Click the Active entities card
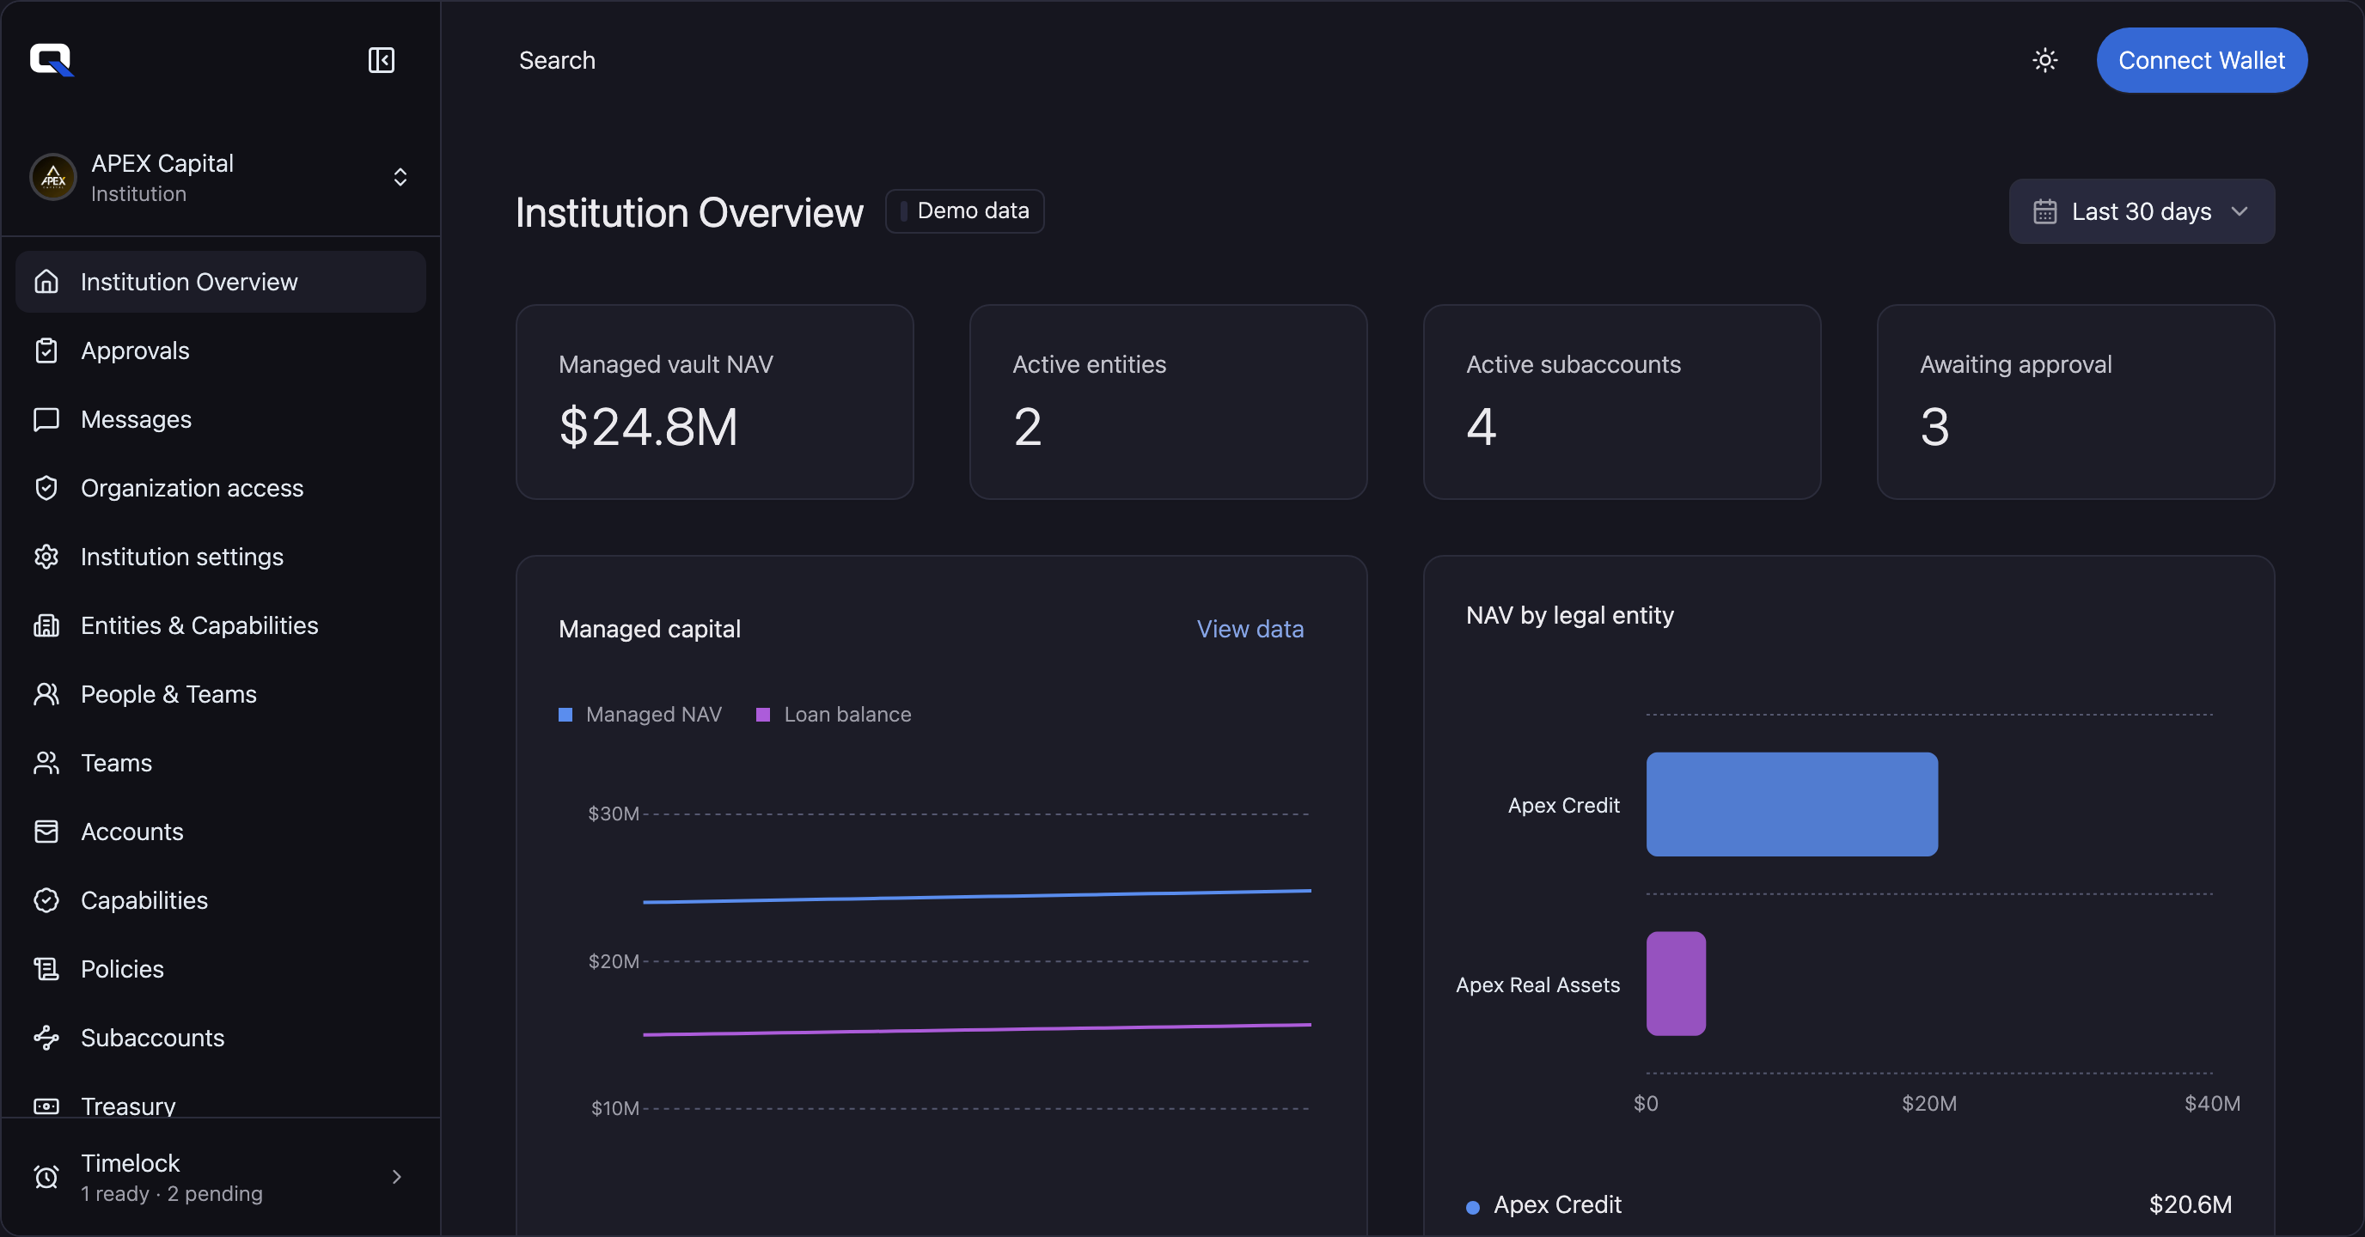Viewport: 2365px width, 1237px height. click(1168, 402)
